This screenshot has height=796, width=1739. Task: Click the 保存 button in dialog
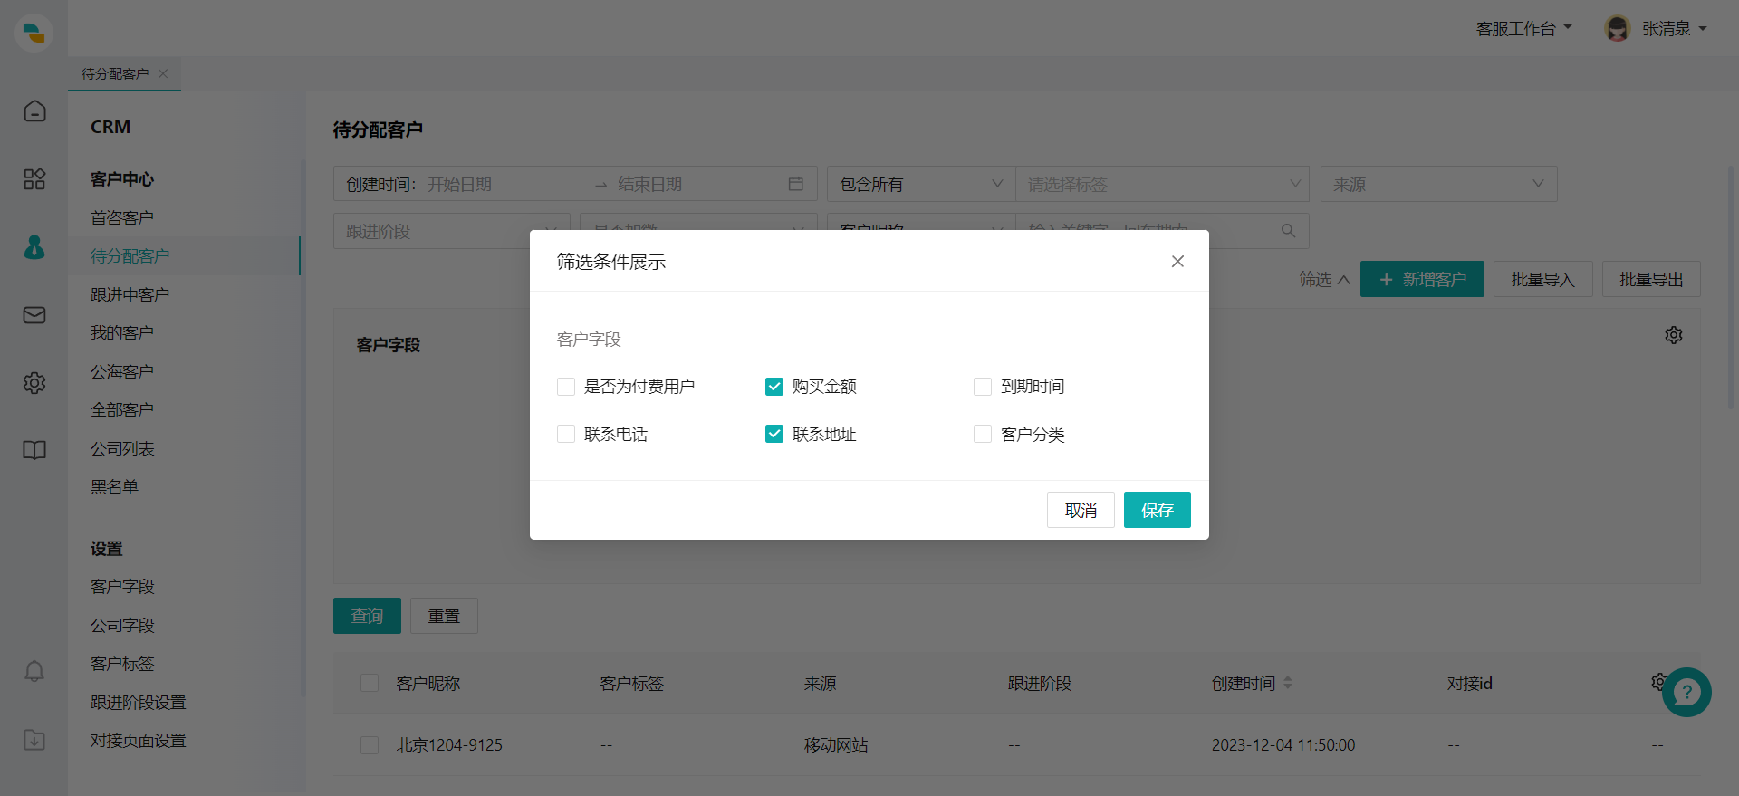[1158, 510]
